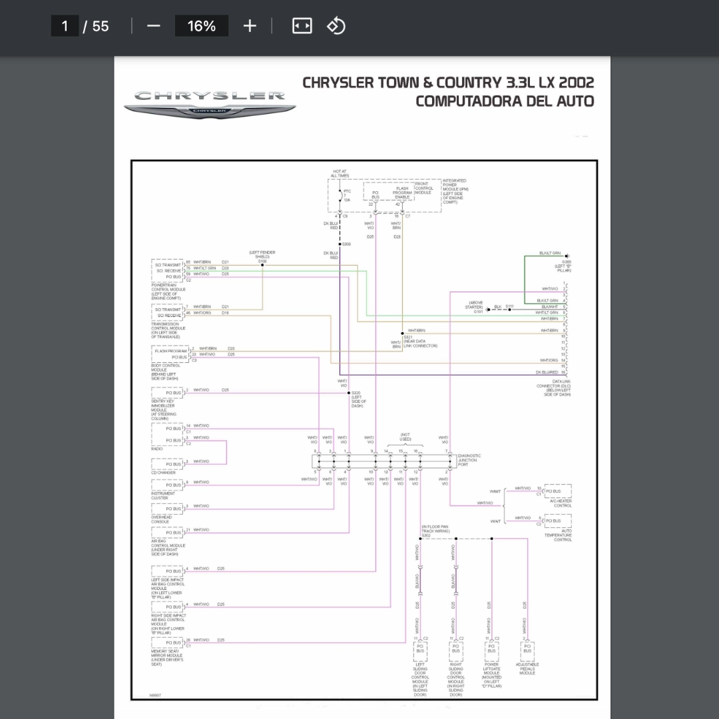The image size is (719, 719).
Task: Click the Data Link Connector (DLC) label
Action: click(x=553, y=388)
